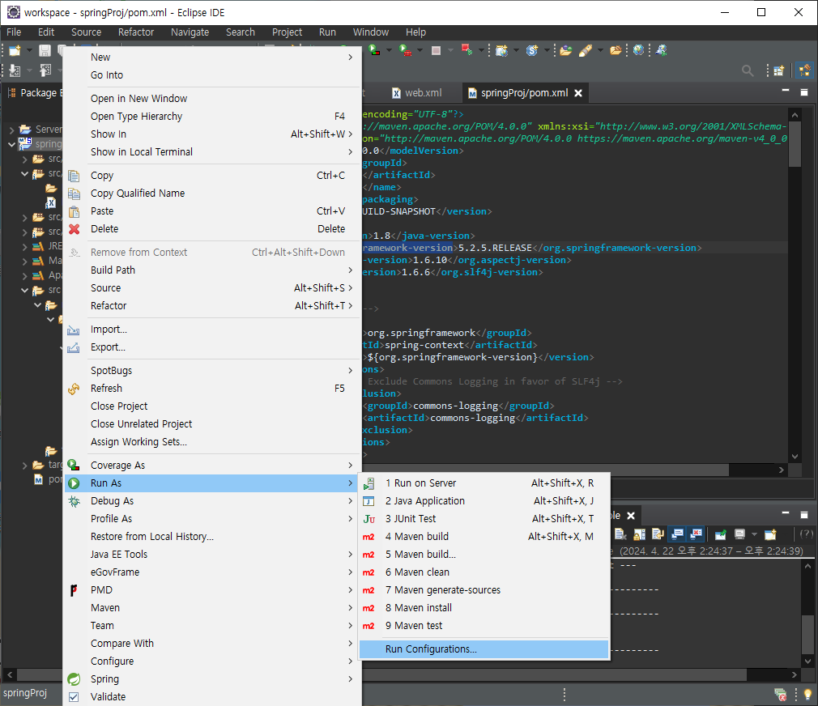Choose Run on Server from submenu
Viewport: 818px width, 706px height.
484,483
